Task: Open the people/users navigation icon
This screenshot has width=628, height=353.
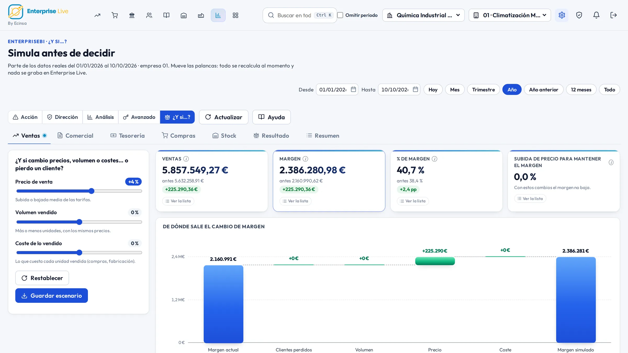Action: (x=149, y=15)
